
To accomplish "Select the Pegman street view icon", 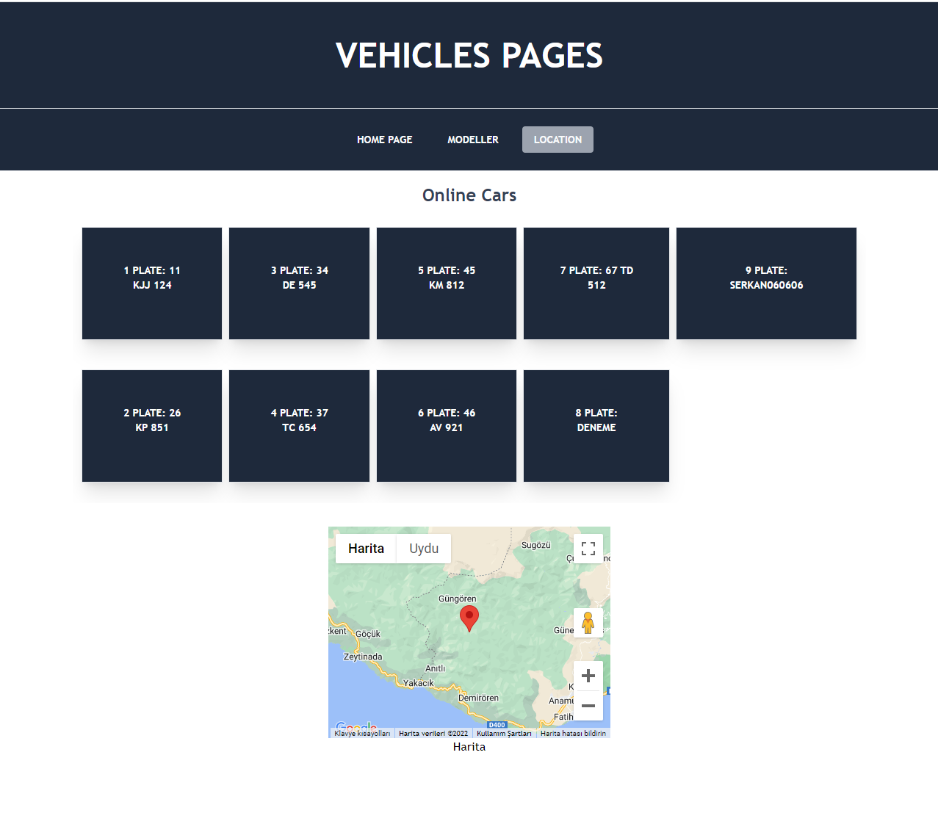I will click(x=588, y=622).
